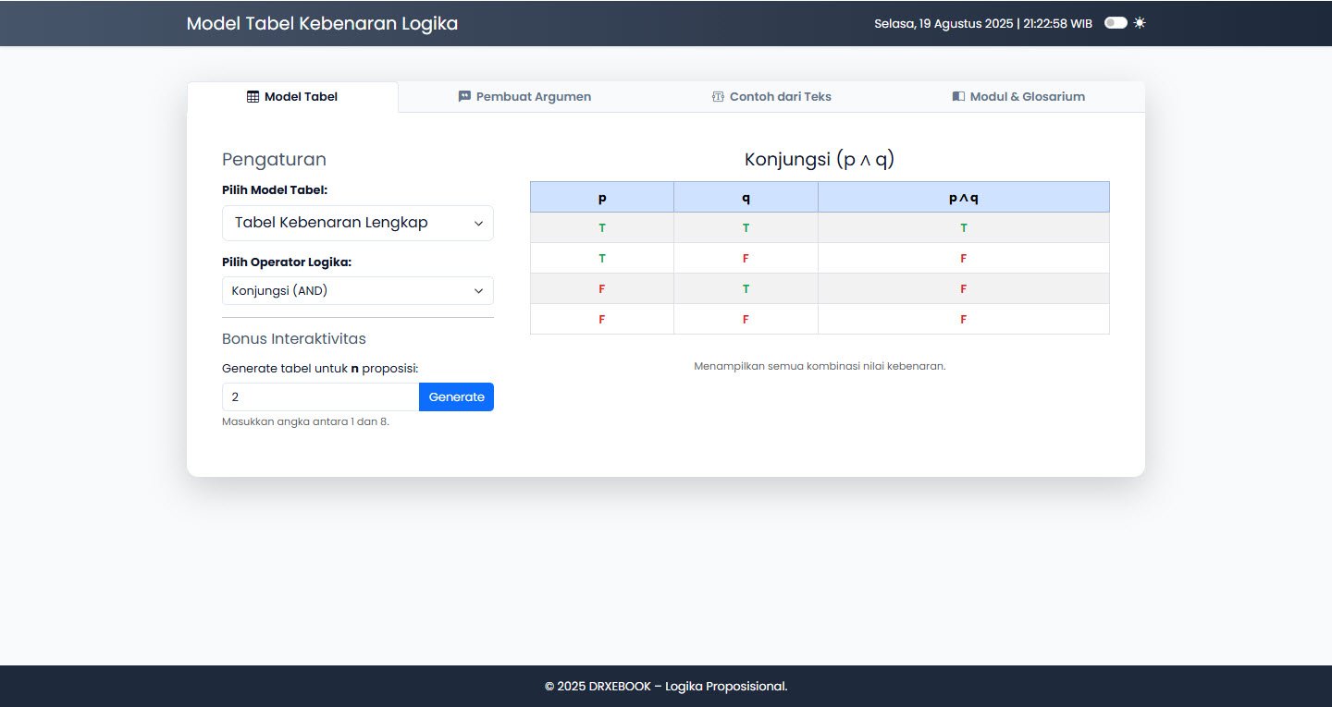
Task: Click the p column header
Action: point(602,197)
